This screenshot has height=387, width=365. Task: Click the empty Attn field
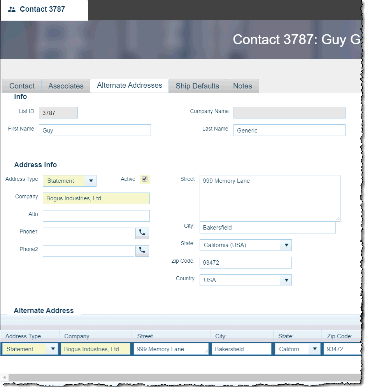pyautogui.click(x=96, y=216)
